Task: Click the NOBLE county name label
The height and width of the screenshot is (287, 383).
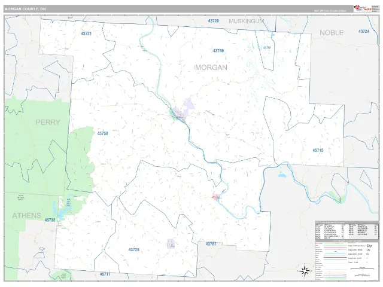Action: pyautogui.click(x=332, y=33)
